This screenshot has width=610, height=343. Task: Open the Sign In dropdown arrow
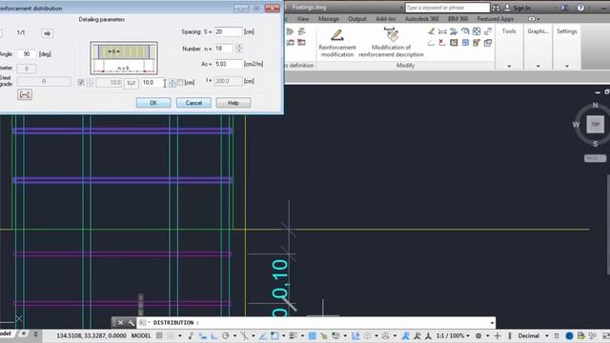coord(554,8)
